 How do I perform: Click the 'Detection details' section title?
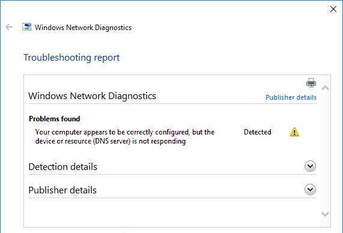coord(63,167)
